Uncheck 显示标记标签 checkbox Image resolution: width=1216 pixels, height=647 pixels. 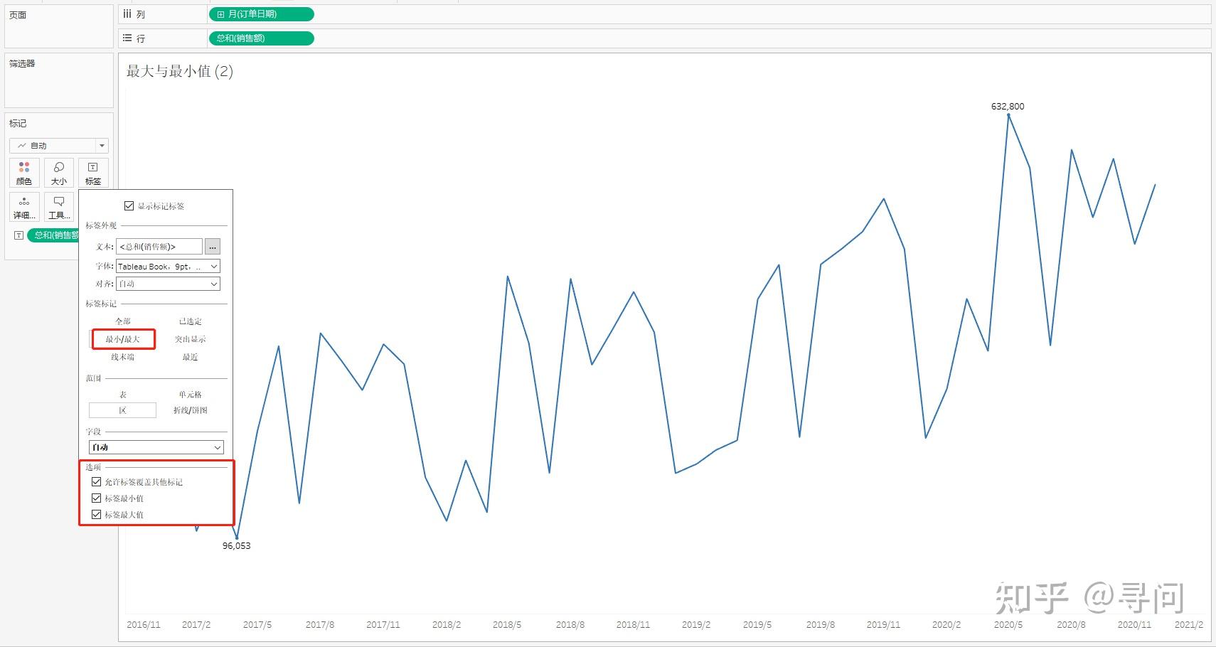129,206
